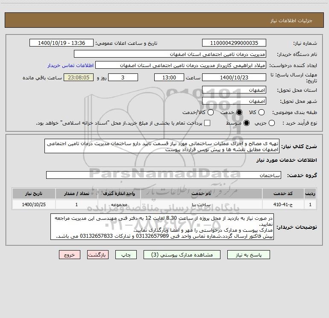Screen dimensions: 329x318
Task: Click the نام خدمت column header
Action: click(201, 193)
